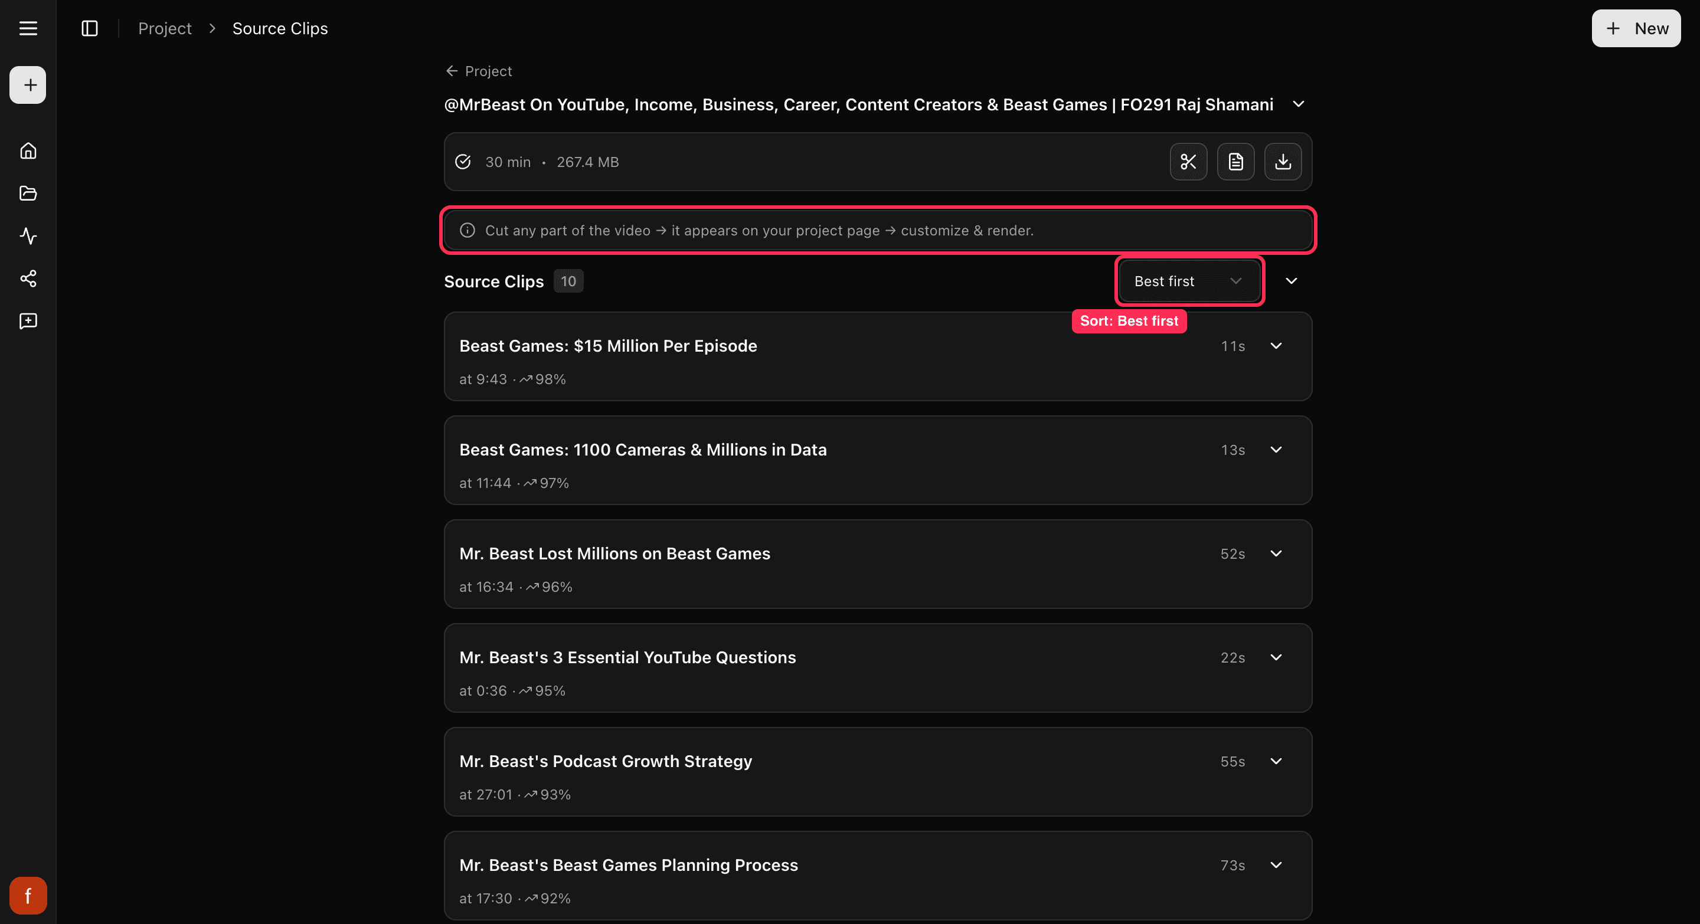This screenshot has width=1700, height=924.
Task: Click title 'Mr. Beast's Podcast Growth Strategy'
Action: (x=605, y=761)
